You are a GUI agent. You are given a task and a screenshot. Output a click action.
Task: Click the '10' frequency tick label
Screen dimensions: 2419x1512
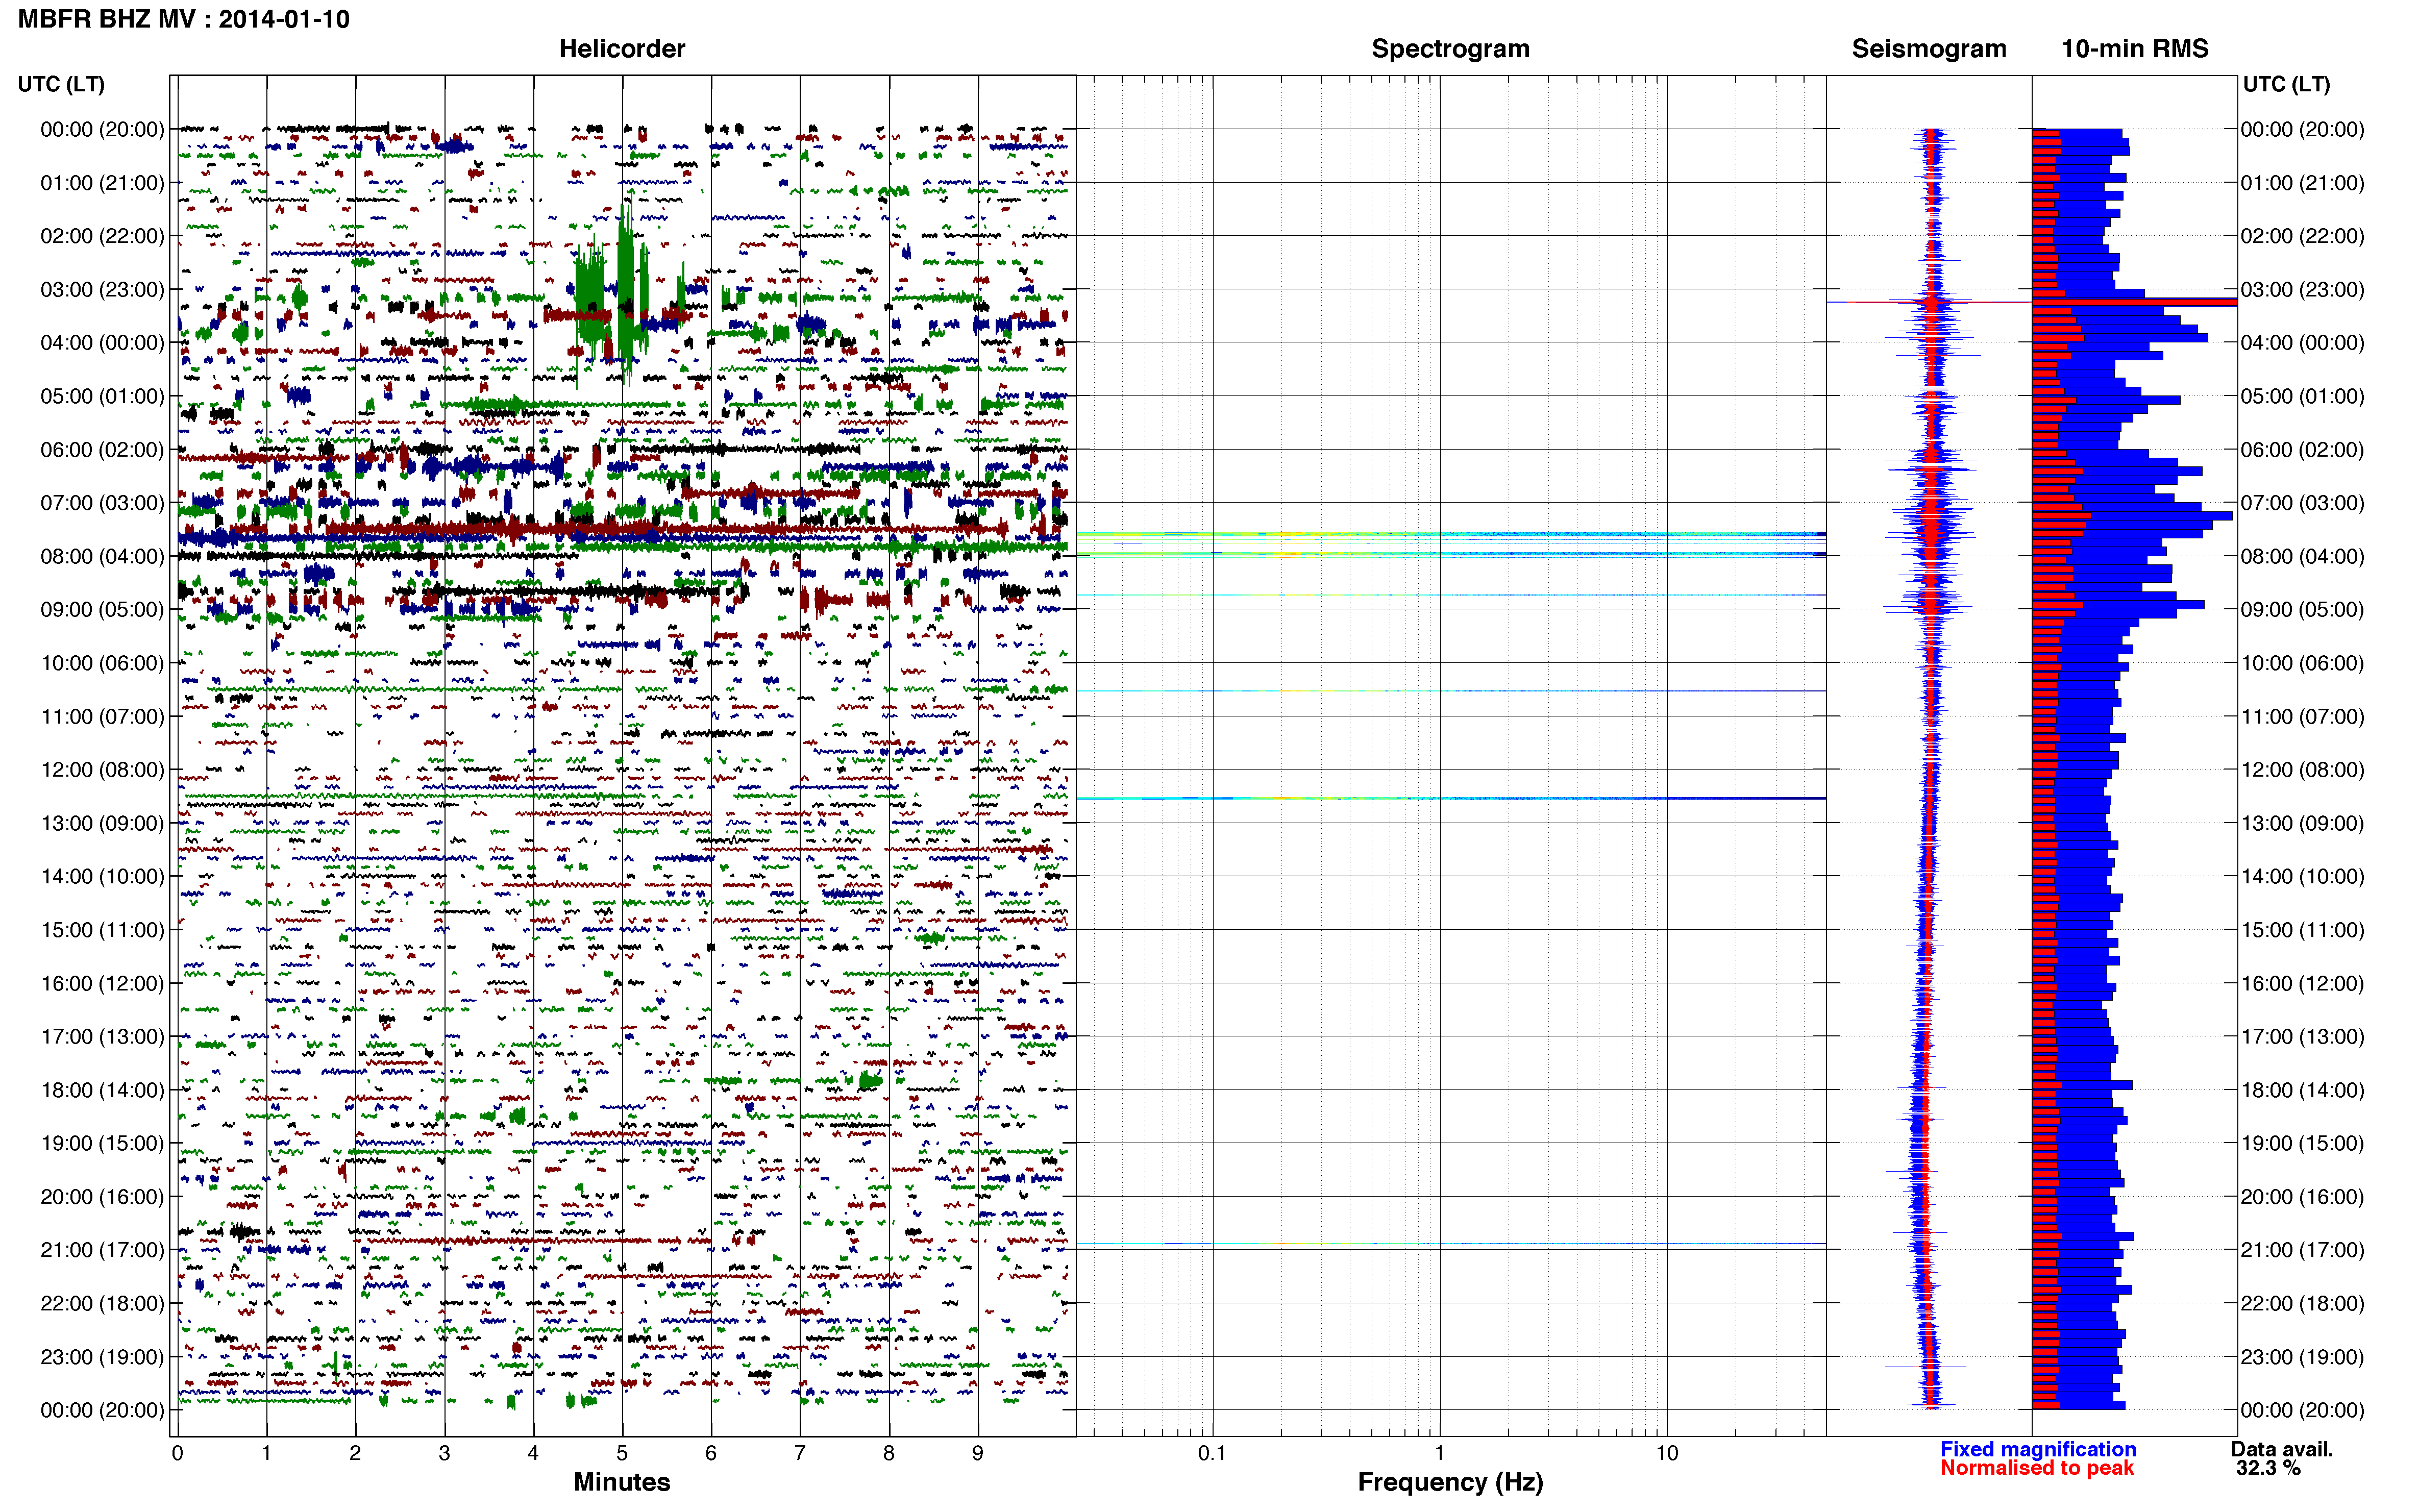coord(1666,1453)
